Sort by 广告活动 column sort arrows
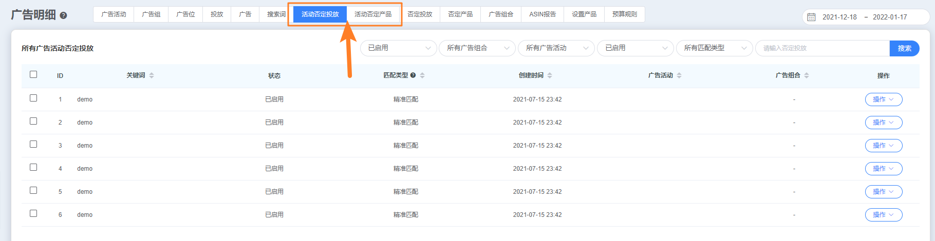Image resolution: width=935 pixels, height=241 pixels. 679,75
